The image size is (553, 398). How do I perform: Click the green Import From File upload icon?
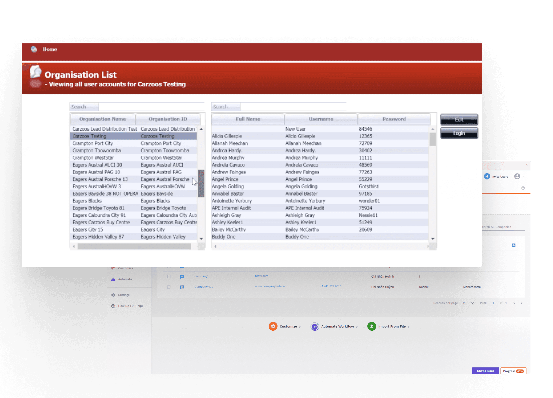click(372, 326)
